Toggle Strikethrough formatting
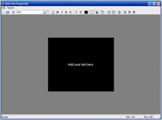The width and height of the screenshot is (162, 120). [70, 12]
